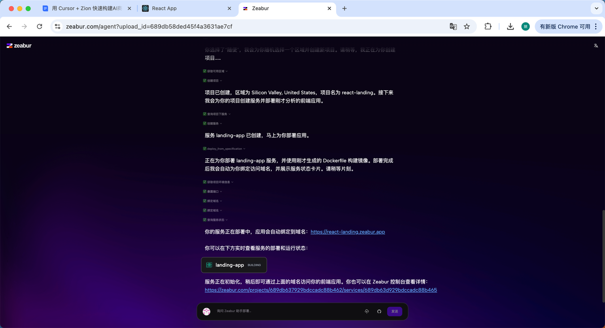Click the 有新版 Chrome 可用 update button
The image size is (605, 328).
point(569,26)
